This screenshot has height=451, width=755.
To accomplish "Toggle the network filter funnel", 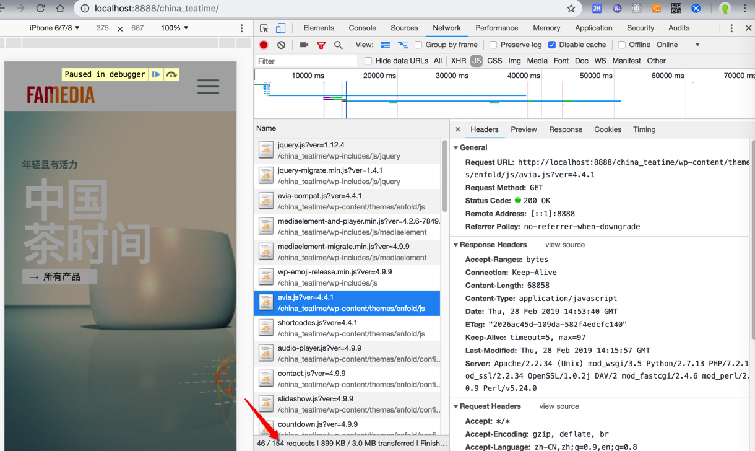I will pos(321,45).
